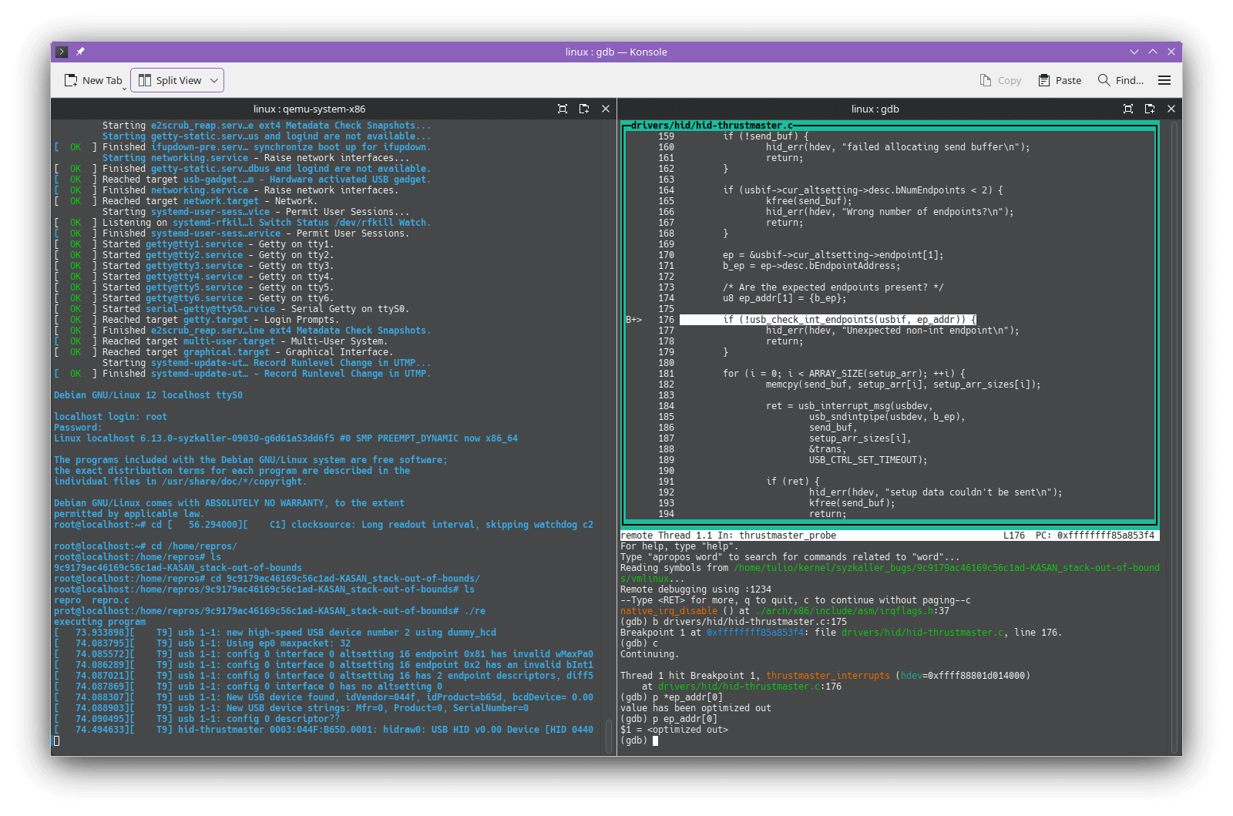Open the Split View dropdown

[177, 80]
